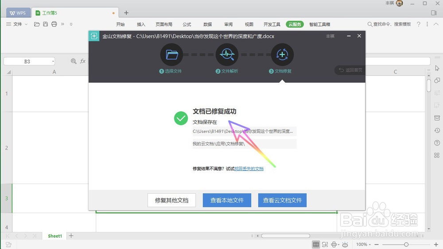Collapse the ribbon with the chevron
443x249 pixels.
click(x=436, y=24)
